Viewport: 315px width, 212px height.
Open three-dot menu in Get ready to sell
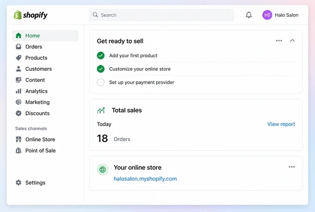point(279,40)
